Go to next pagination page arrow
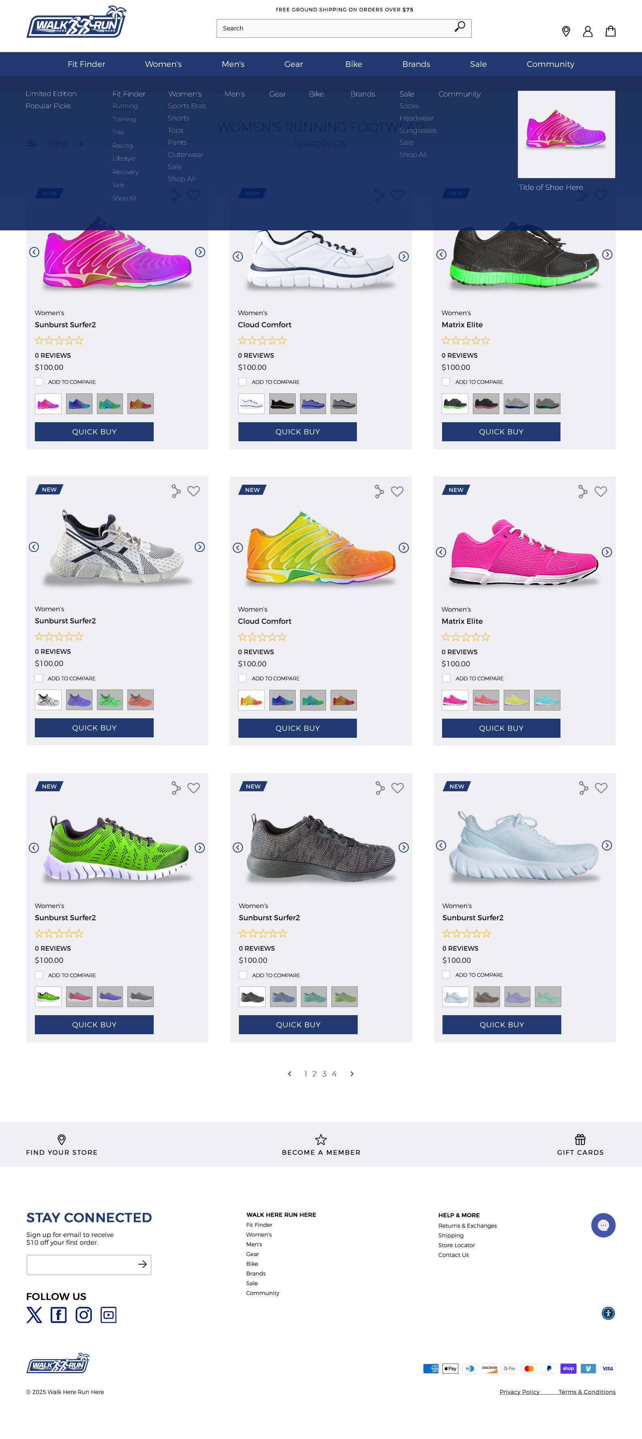Viewport: 642px width, 1439px height. coord(352,1074)
